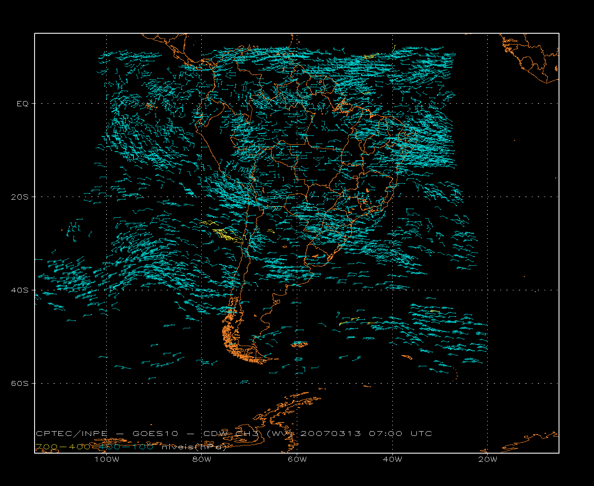Image resolution: width=594 pixels, height=486 pixels.
Task: Click the niveis(hPa) legend label
Action: coord(194,447)
